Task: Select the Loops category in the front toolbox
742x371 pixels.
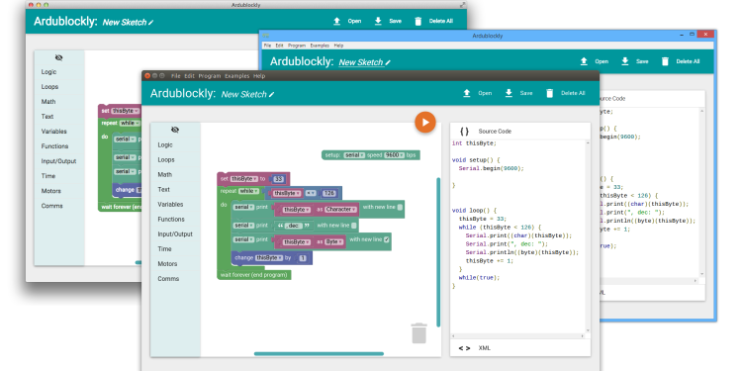Action: coord(166,160)
